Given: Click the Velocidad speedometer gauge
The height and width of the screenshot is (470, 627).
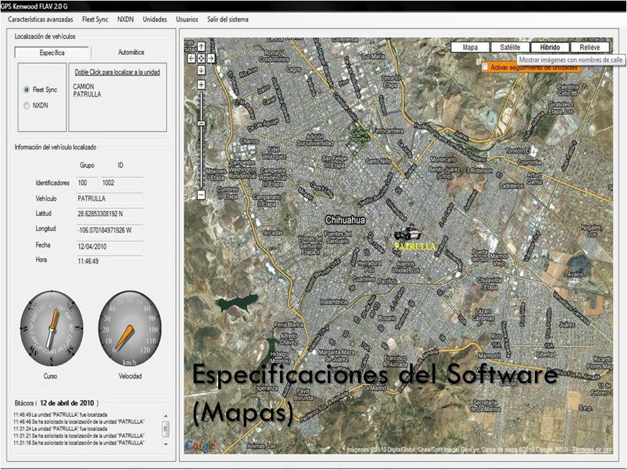Looking at the screenshot, I should pyautogui.click(x=130, y=328).
